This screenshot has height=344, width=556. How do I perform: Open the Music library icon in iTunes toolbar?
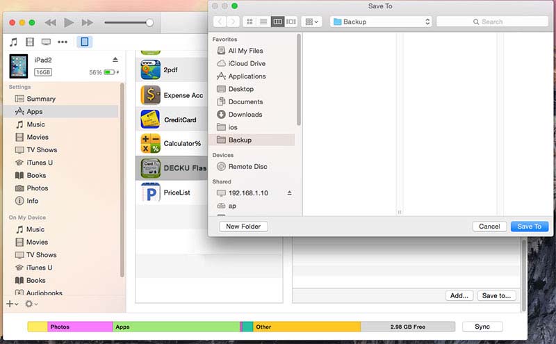pyautogui.click(x=13, y=42)
